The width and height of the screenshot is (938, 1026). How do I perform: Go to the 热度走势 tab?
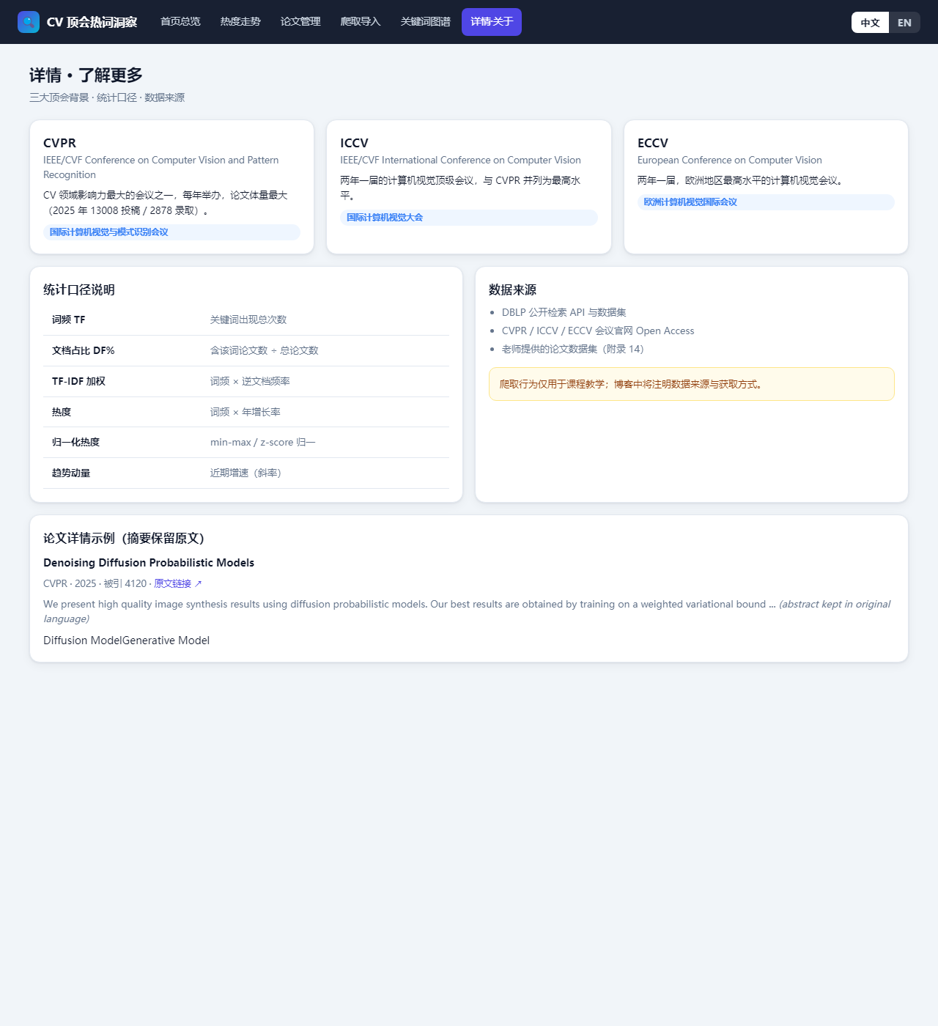[240, 22]
